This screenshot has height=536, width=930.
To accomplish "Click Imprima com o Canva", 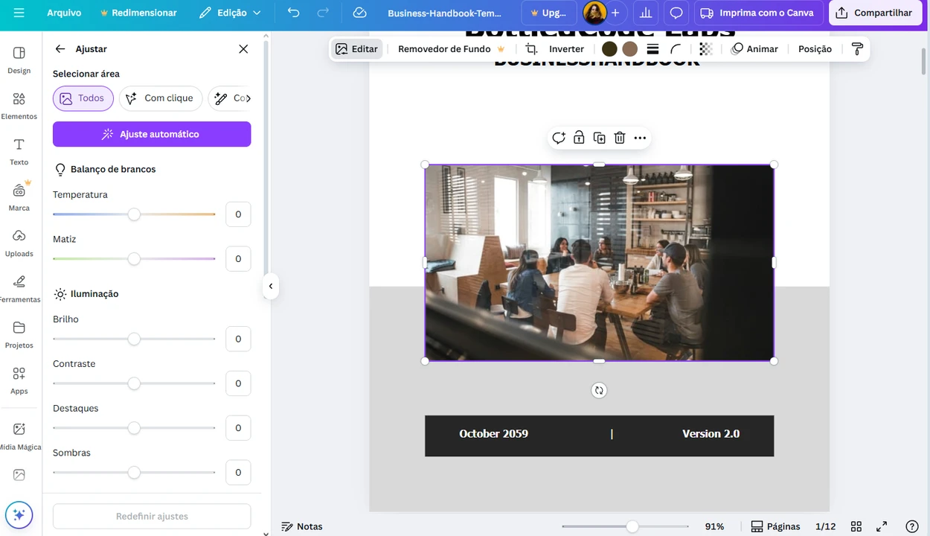I will click(759, 13).
